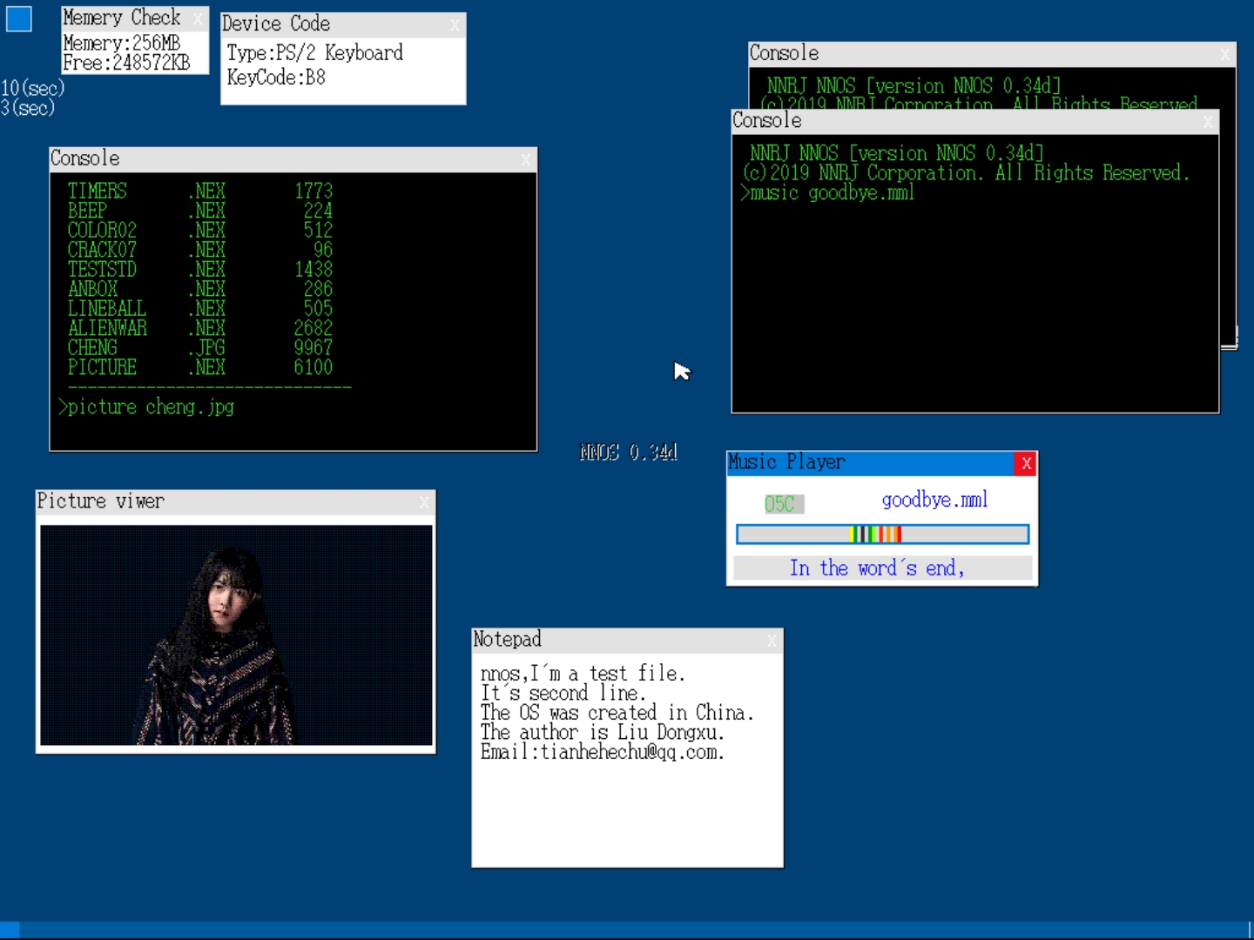
Task: Focus the Notepad title bar
Action: click(x=618, y=641)
